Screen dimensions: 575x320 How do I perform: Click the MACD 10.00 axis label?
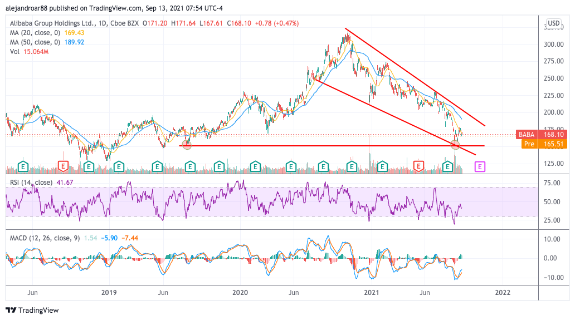552,239
